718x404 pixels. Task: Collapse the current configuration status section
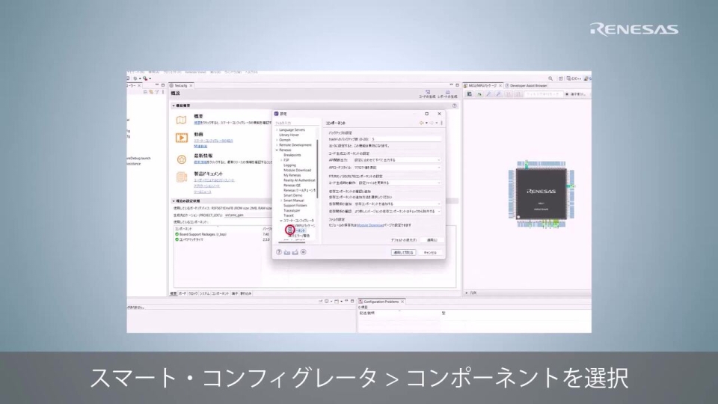tap(174, 201)
